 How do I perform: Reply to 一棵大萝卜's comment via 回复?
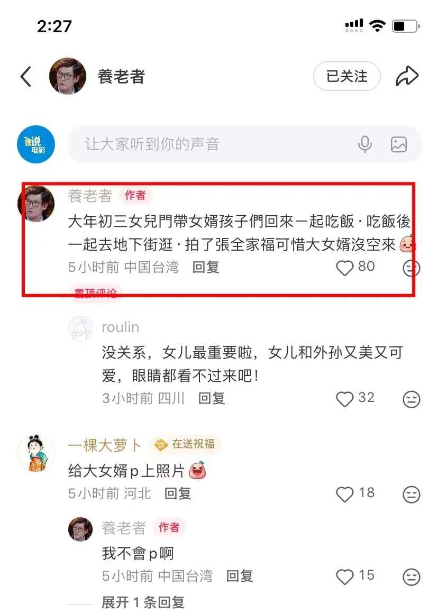pyautogui.click(x=178, y=494)
